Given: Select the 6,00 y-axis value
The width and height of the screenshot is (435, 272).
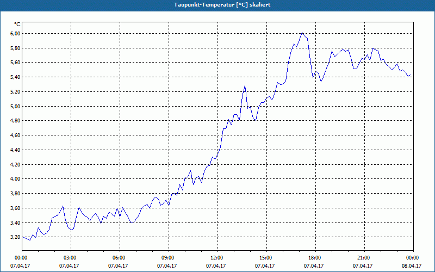Looking at the screenshot, I should (15, 33).
